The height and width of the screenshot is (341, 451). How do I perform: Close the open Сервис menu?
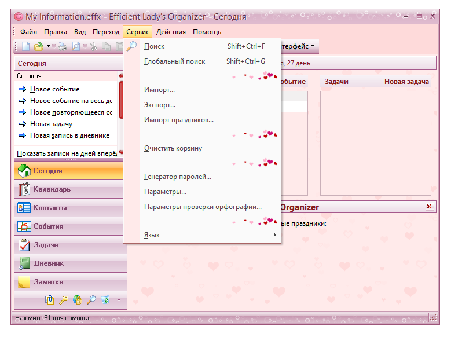pos(137,32)
